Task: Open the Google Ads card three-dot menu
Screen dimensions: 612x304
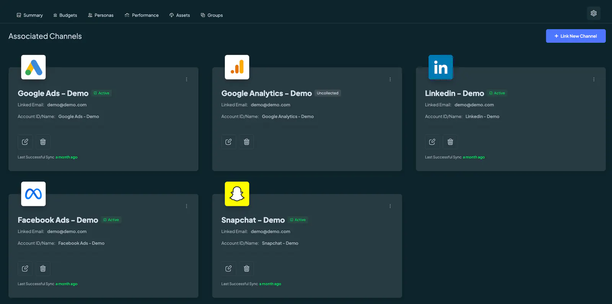Action: 187,79
